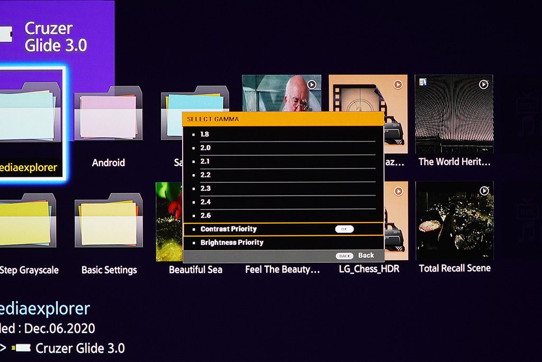Image resolution: width=542 pixels, height=362 pixels.
Task: Select gamma value 2.4
Action: [x=283, y=202]
